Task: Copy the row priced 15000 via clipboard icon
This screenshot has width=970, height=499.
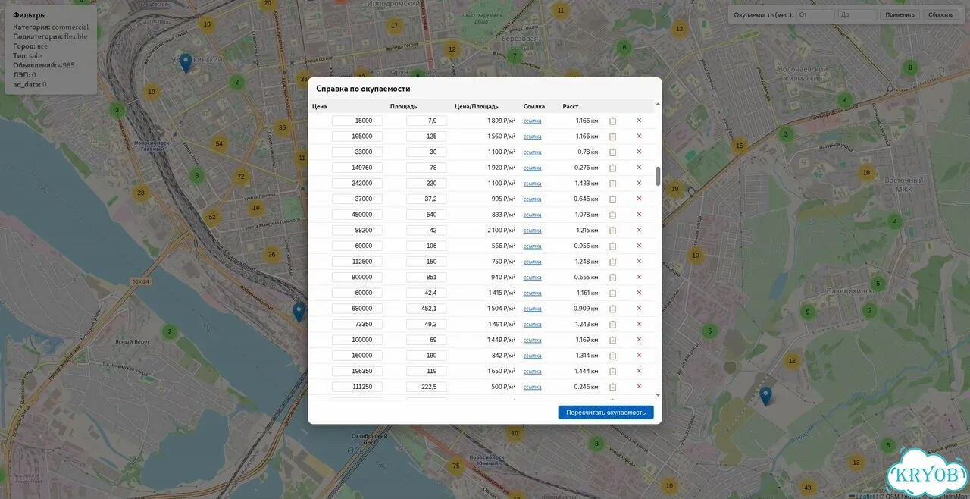Action: 613,121
